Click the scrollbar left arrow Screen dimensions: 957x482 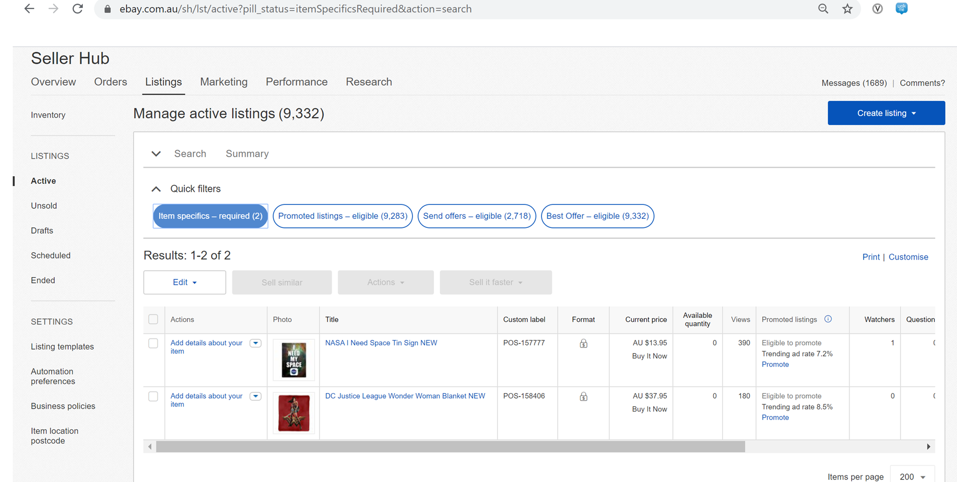150,446
